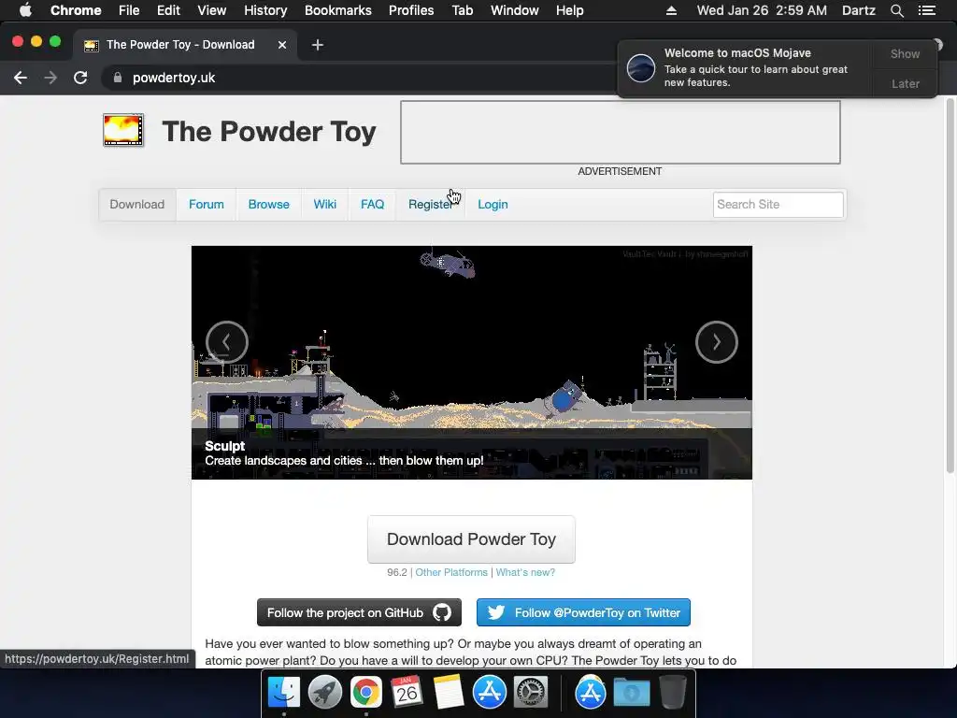Screen dimensions: 957x718
Task: Open Calendar icon in the dock
Action: [x=407, y=693]
